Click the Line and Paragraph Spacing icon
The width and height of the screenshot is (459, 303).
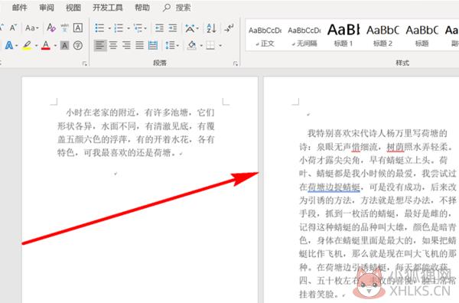[x=170, y=45]
